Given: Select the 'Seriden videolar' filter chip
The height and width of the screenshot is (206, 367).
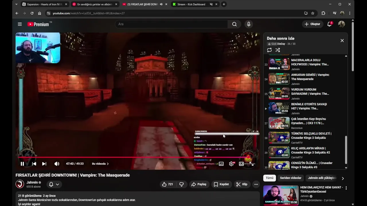Looking at the screenshot, I should pyautogui.click(x=290, y=178).
